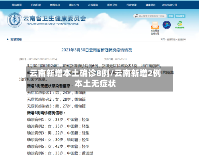This screenshot has width=199, height=158.
Task: Click the article title 2021年3月30日云南省新冠肺炎疫情情况
Action: pos(97,50)
